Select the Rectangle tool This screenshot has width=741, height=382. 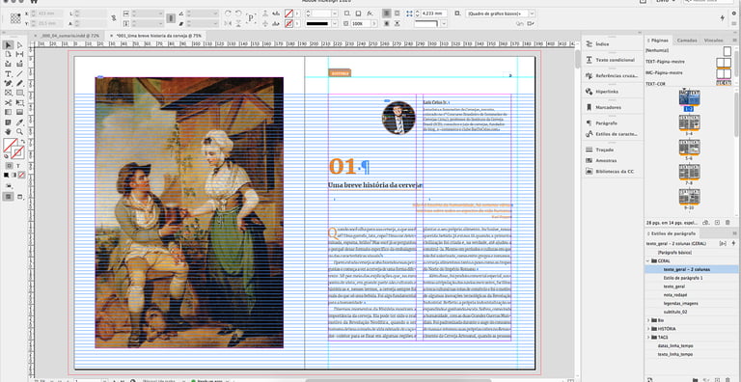click(x=20, y=93)
